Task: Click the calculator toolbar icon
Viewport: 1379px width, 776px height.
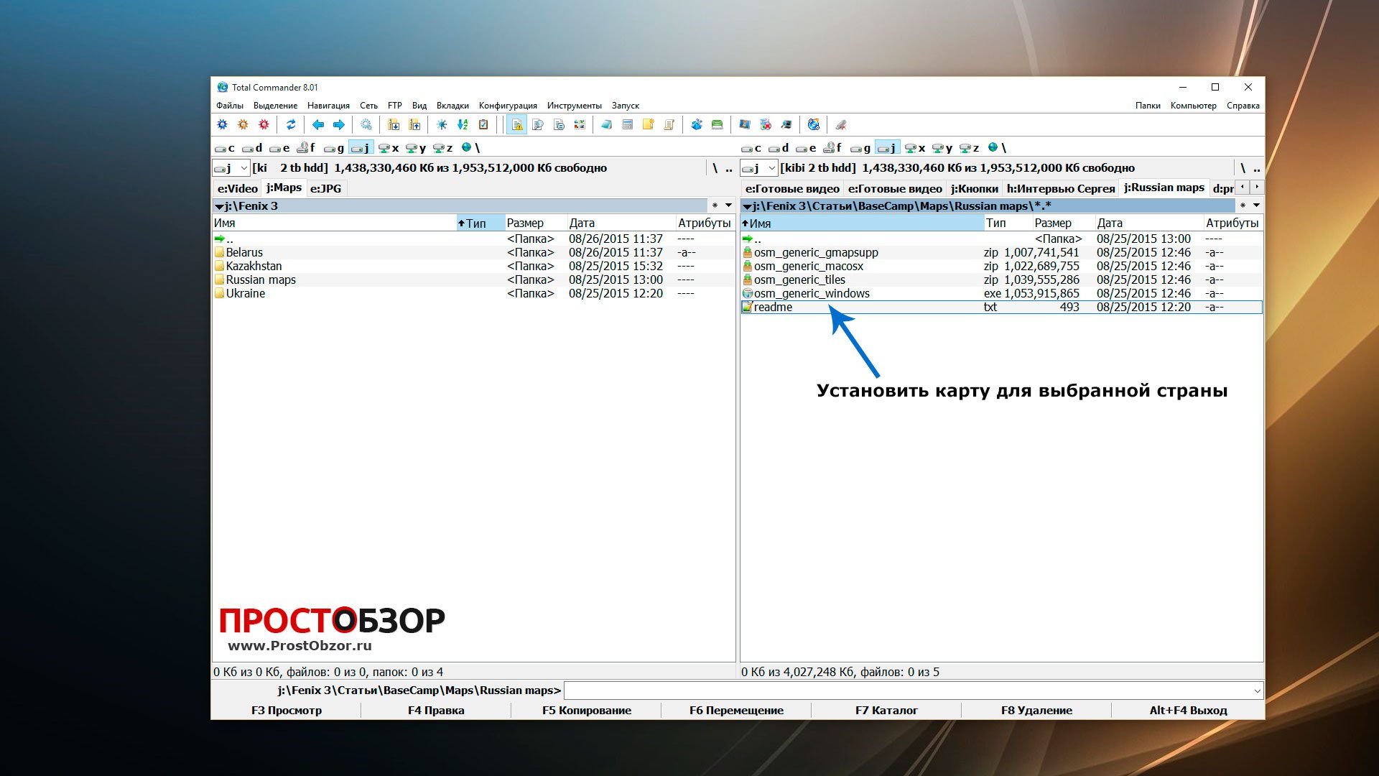Action: tap(627, 124)
